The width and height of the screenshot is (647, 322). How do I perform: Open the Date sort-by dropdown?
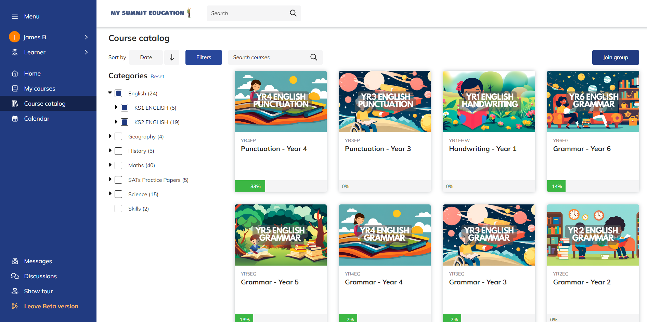[146, 57]
